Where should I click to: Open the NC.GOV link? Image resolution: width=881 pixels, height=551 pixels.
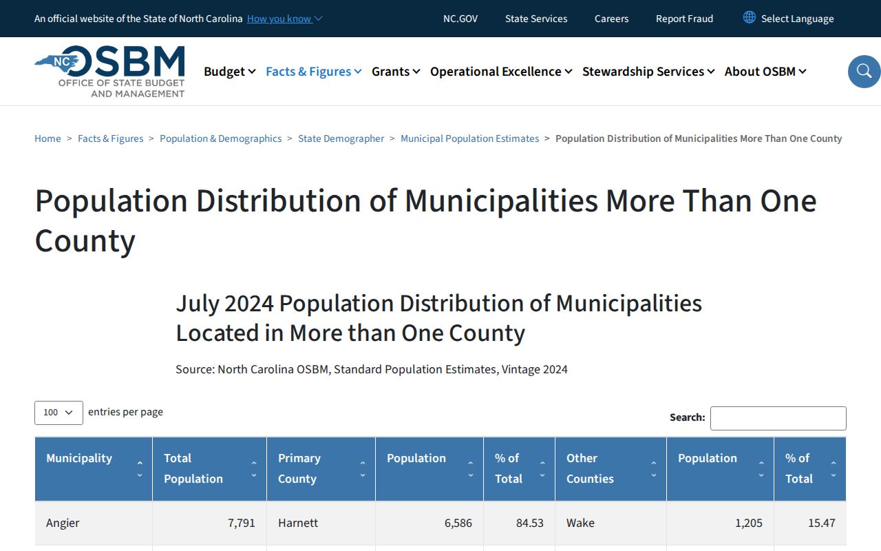click(460, 19)
